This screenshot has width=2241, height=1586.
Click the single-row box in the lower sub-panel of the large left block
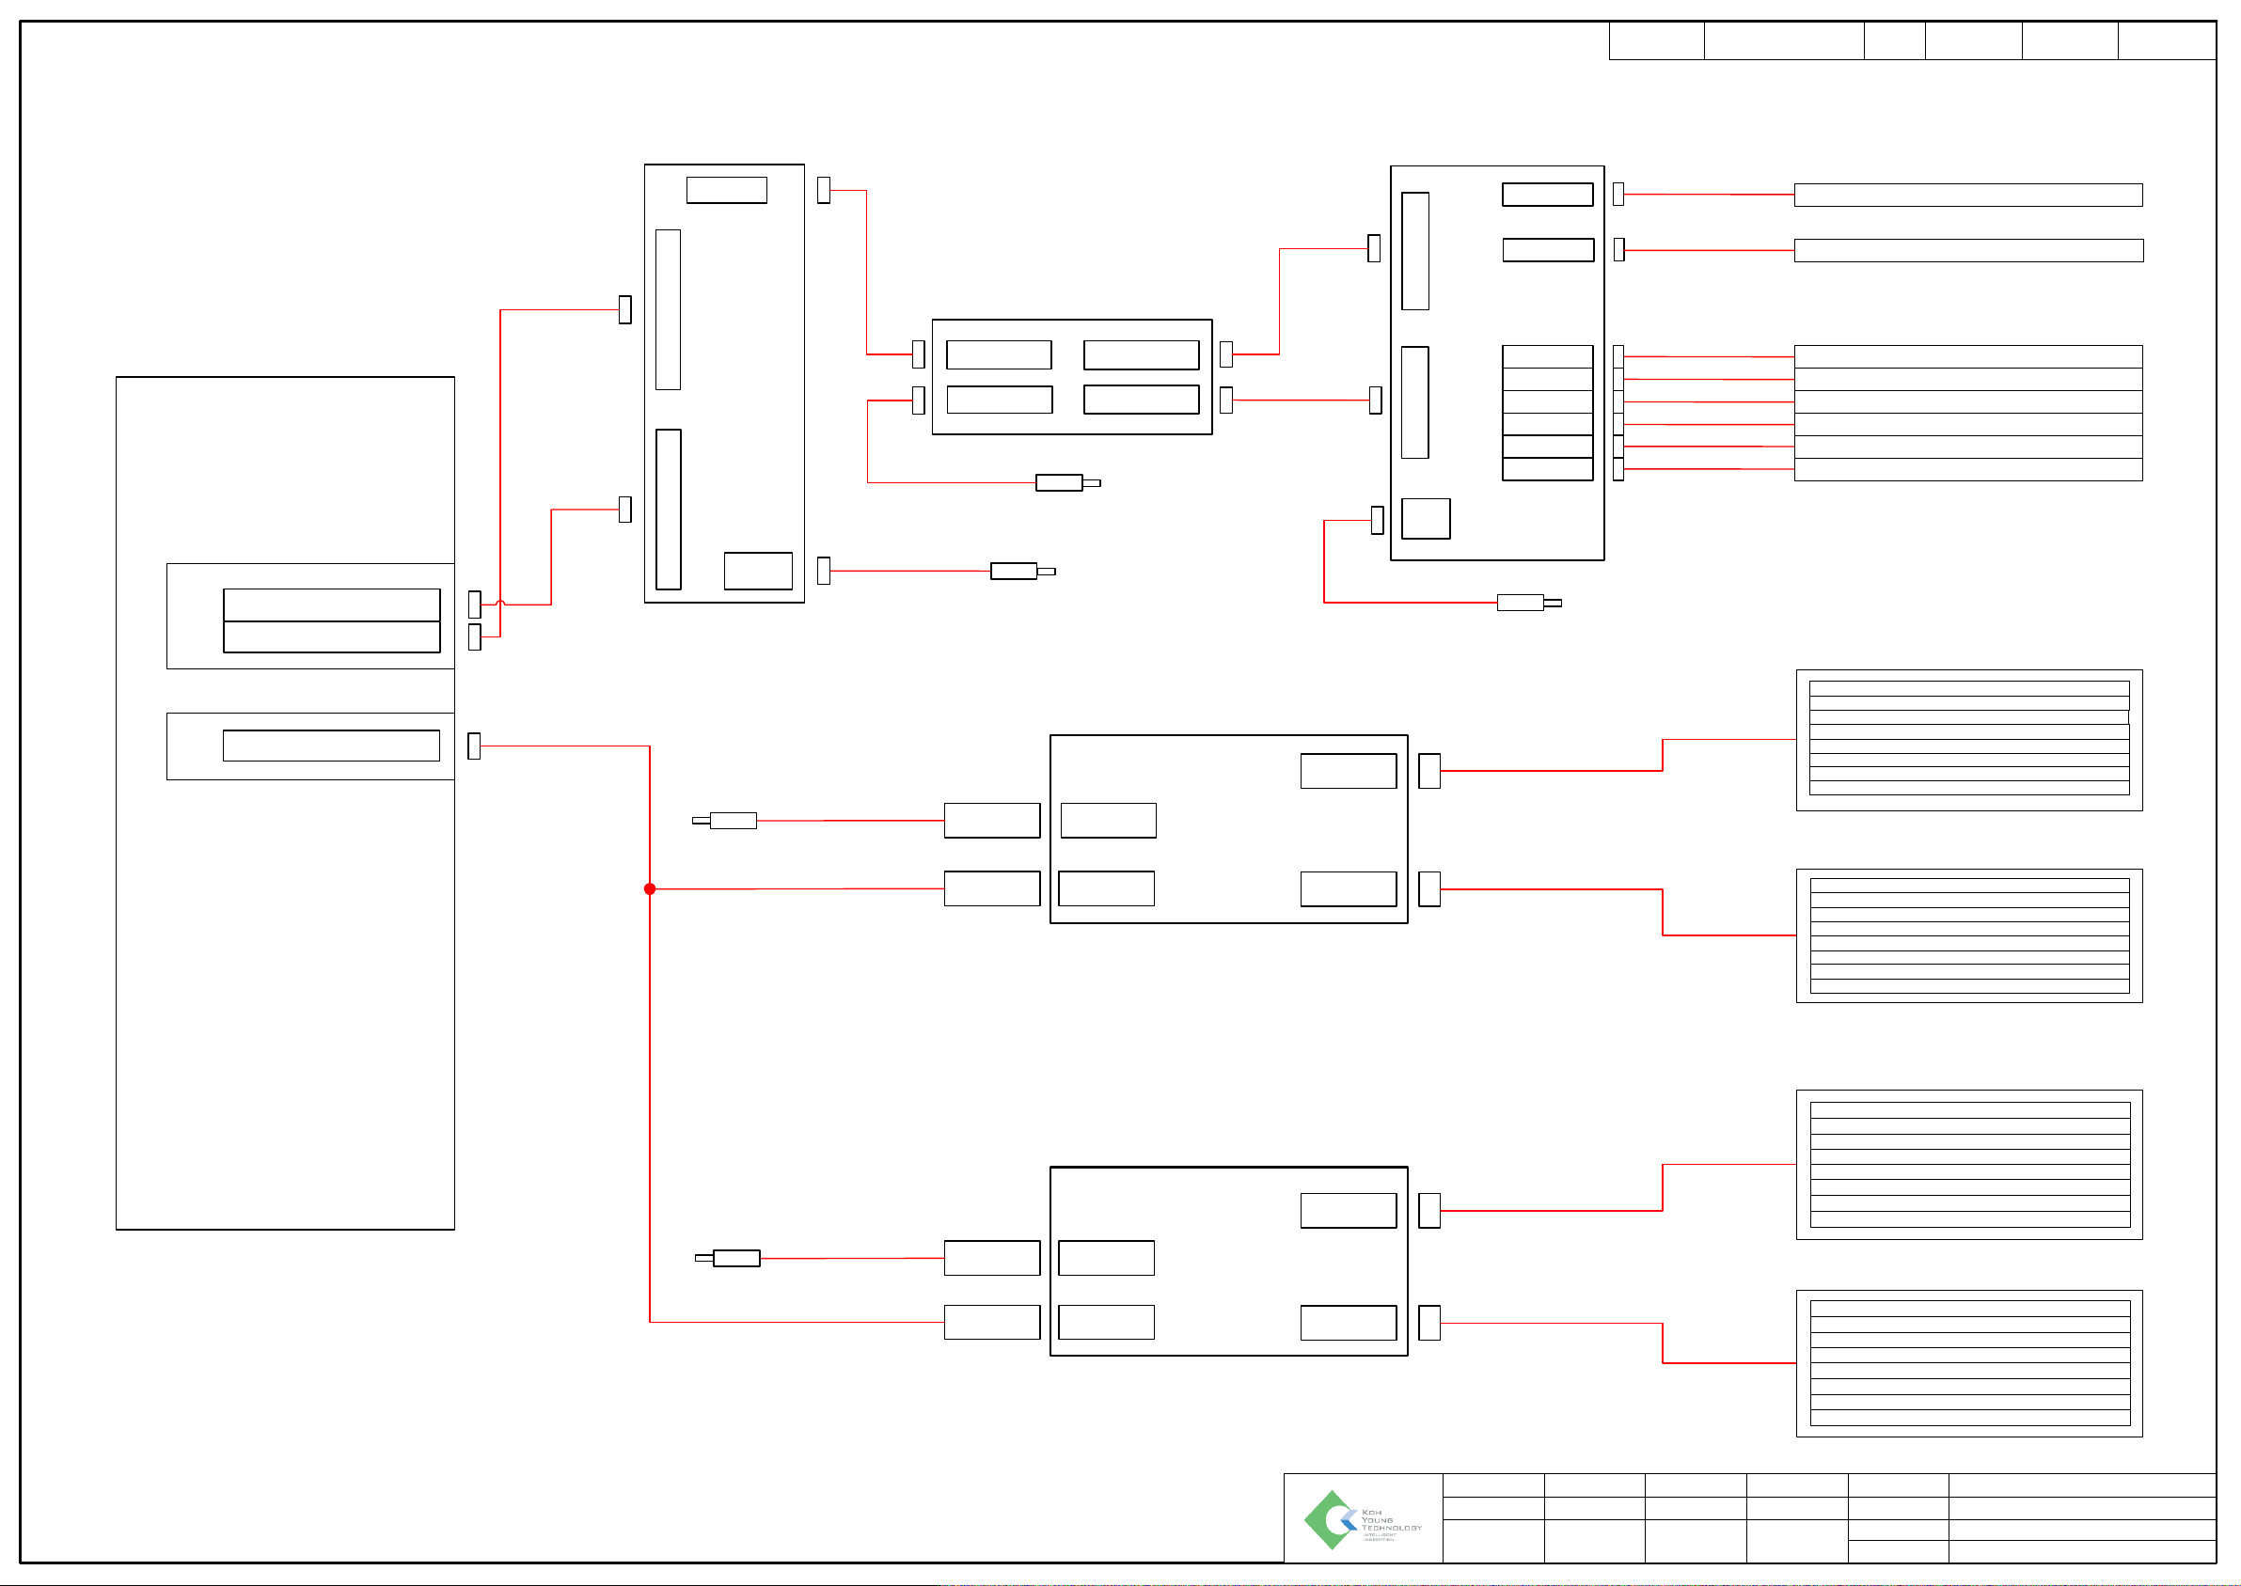[x=331, y=746]
